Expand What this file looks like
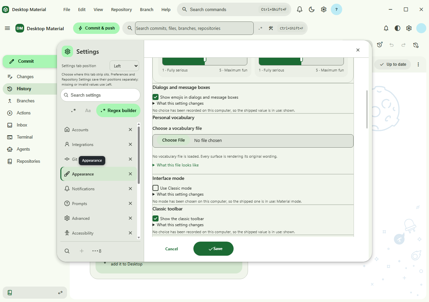This screenshot has width=429, height=302. pyautogui.click(x=176, y=165)
